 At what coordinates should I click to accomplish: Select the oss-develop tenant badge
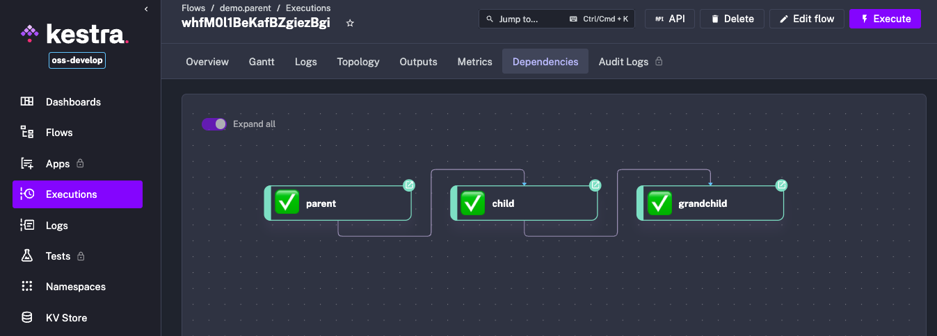(77, 60)
